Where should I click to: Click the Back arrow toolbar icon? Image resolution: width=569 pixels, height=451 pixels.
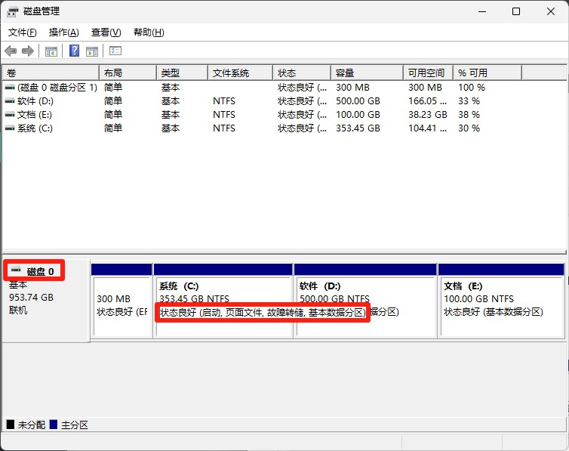(x=11, y=51)
